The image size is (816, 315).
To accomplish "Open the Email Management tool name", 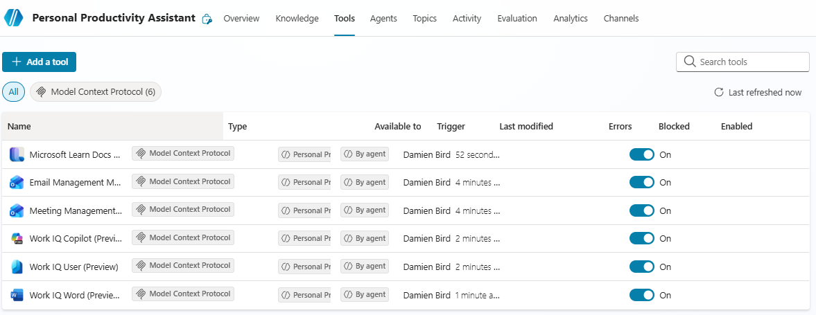I will point(75,183).
